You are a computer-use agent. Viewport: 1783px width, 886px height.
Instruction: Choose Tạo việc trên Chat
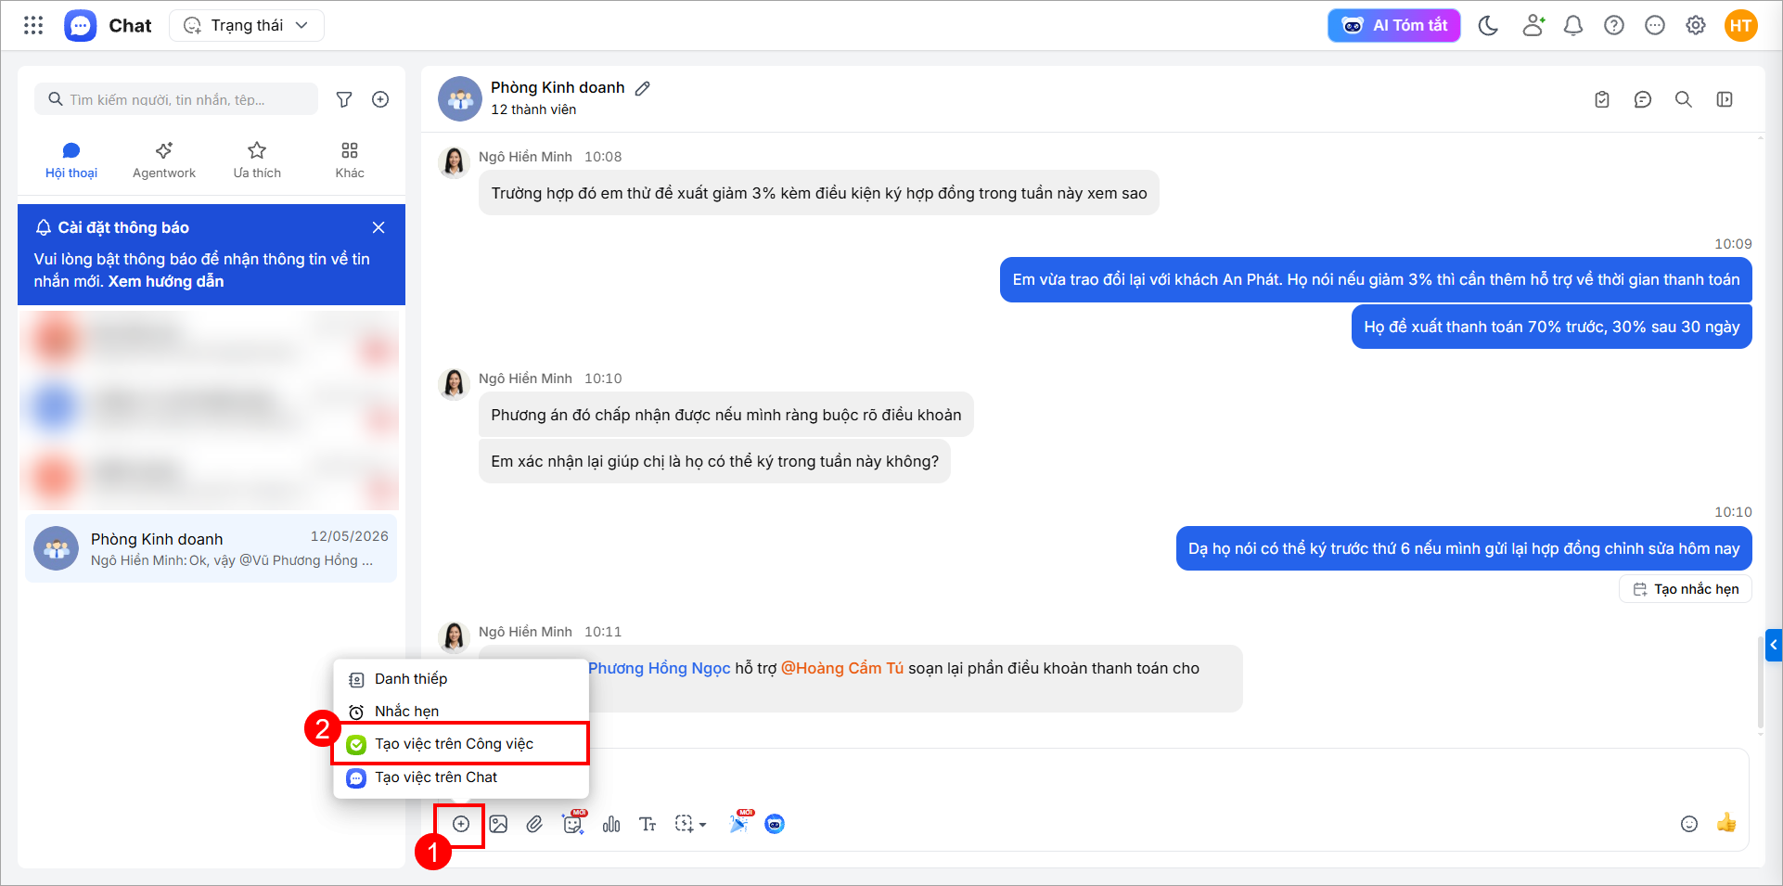pos(461,777)
